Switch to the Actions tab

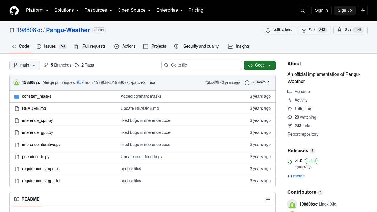click(x=125, y=47)
